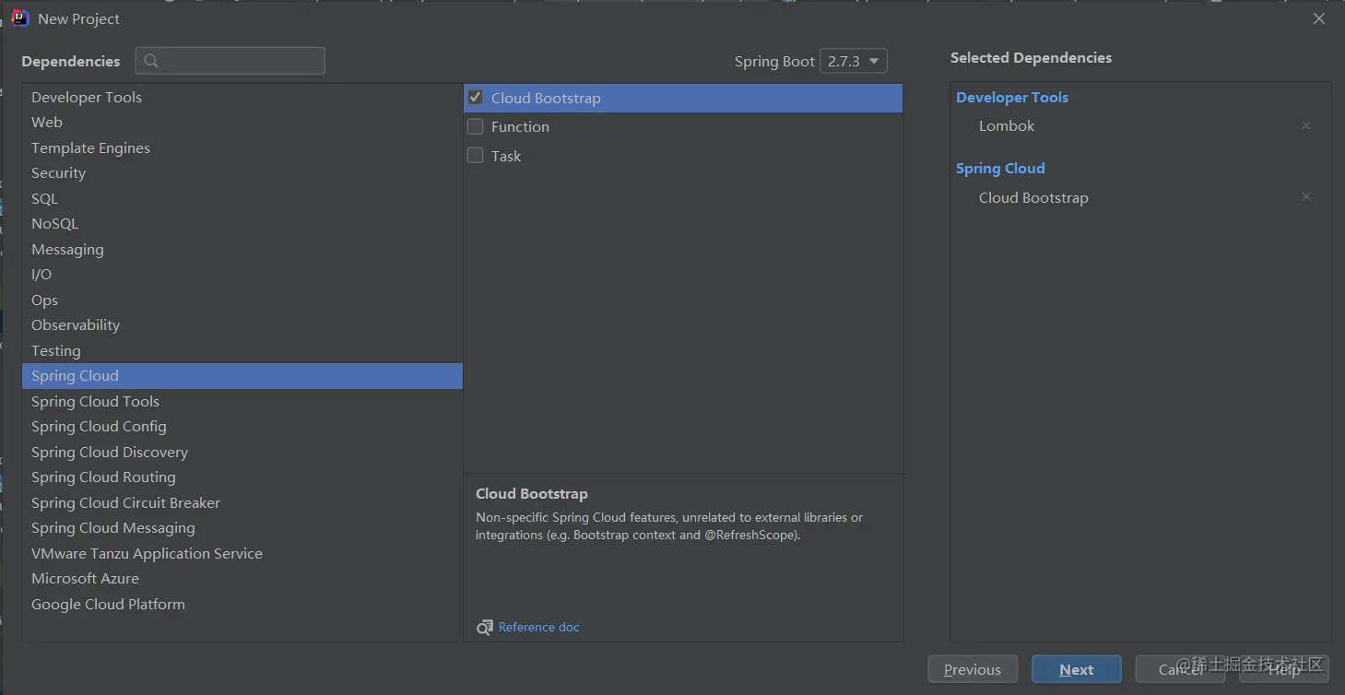Select the Spring Cloud Config category
The height and width of the screenshot is (695, 1345).
[99, 427]
